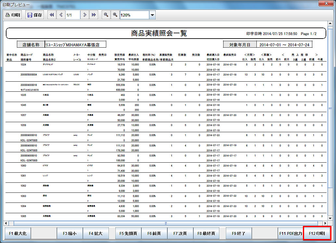Open the 120% zoom level dropdown
Screen dimensions: 336x243
[x=152, y=15]
